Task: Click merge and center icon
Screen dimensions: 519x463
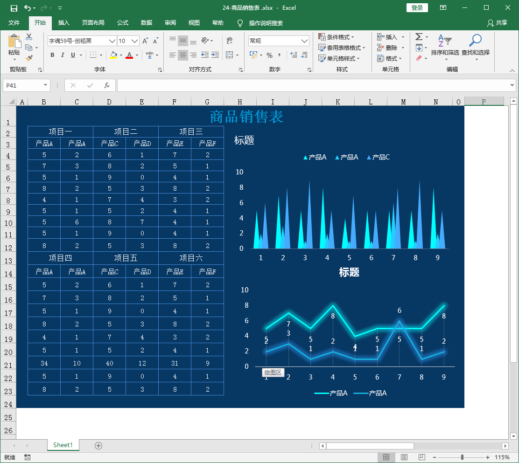Action: pyautogui.click(x=229, y=55)
